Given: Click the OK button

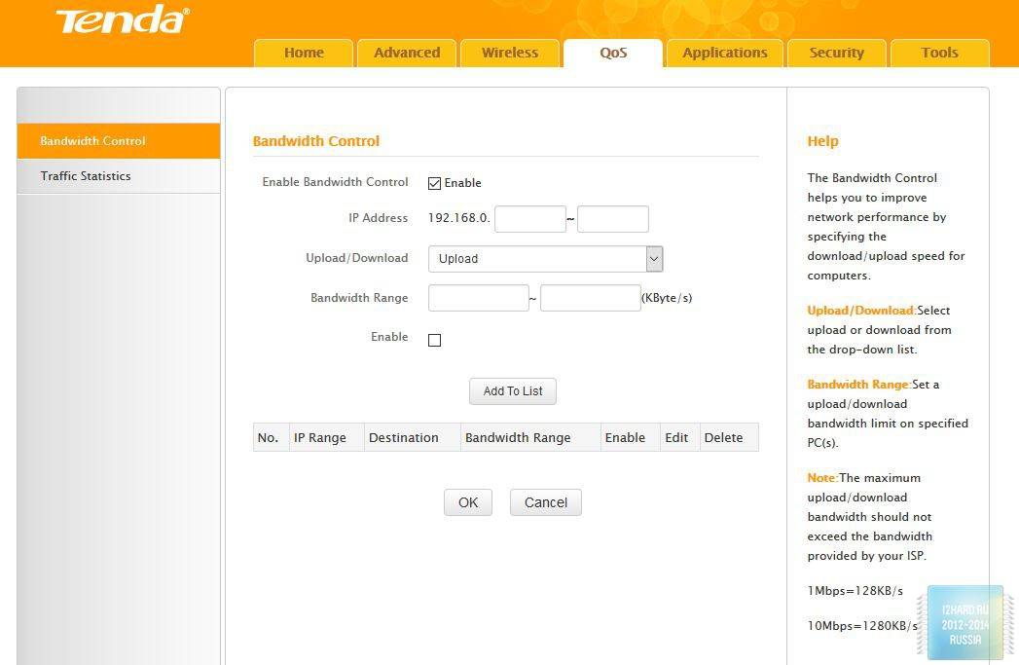Looking at the screenshot, I should 468,502.
